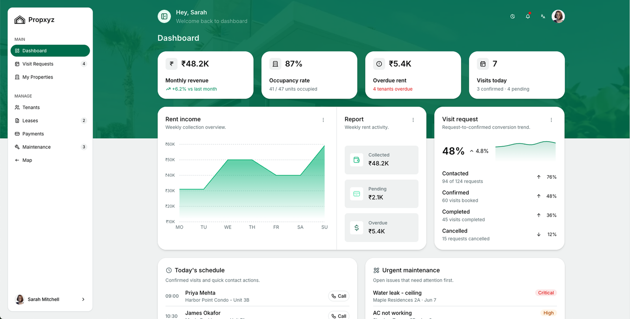The image size is (630, 319).
Task: Call James Okafor
Action: click(x=339, y=315)
